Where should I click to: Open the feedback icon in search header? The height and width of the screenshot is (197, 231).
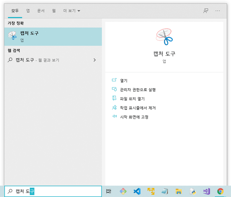pyautogui.click(x=206, y=11)
